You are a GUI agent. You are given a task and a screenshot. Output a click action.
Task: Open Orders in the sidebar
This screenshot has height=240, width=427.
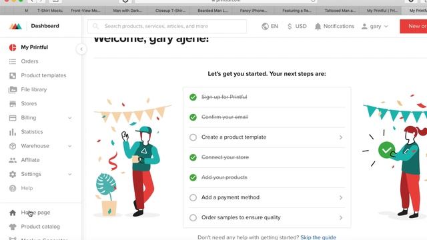point(29,61)
